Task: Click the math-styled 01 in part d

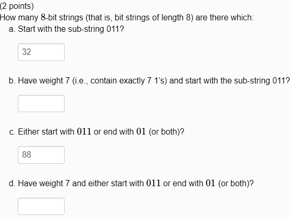Action: 211,183
